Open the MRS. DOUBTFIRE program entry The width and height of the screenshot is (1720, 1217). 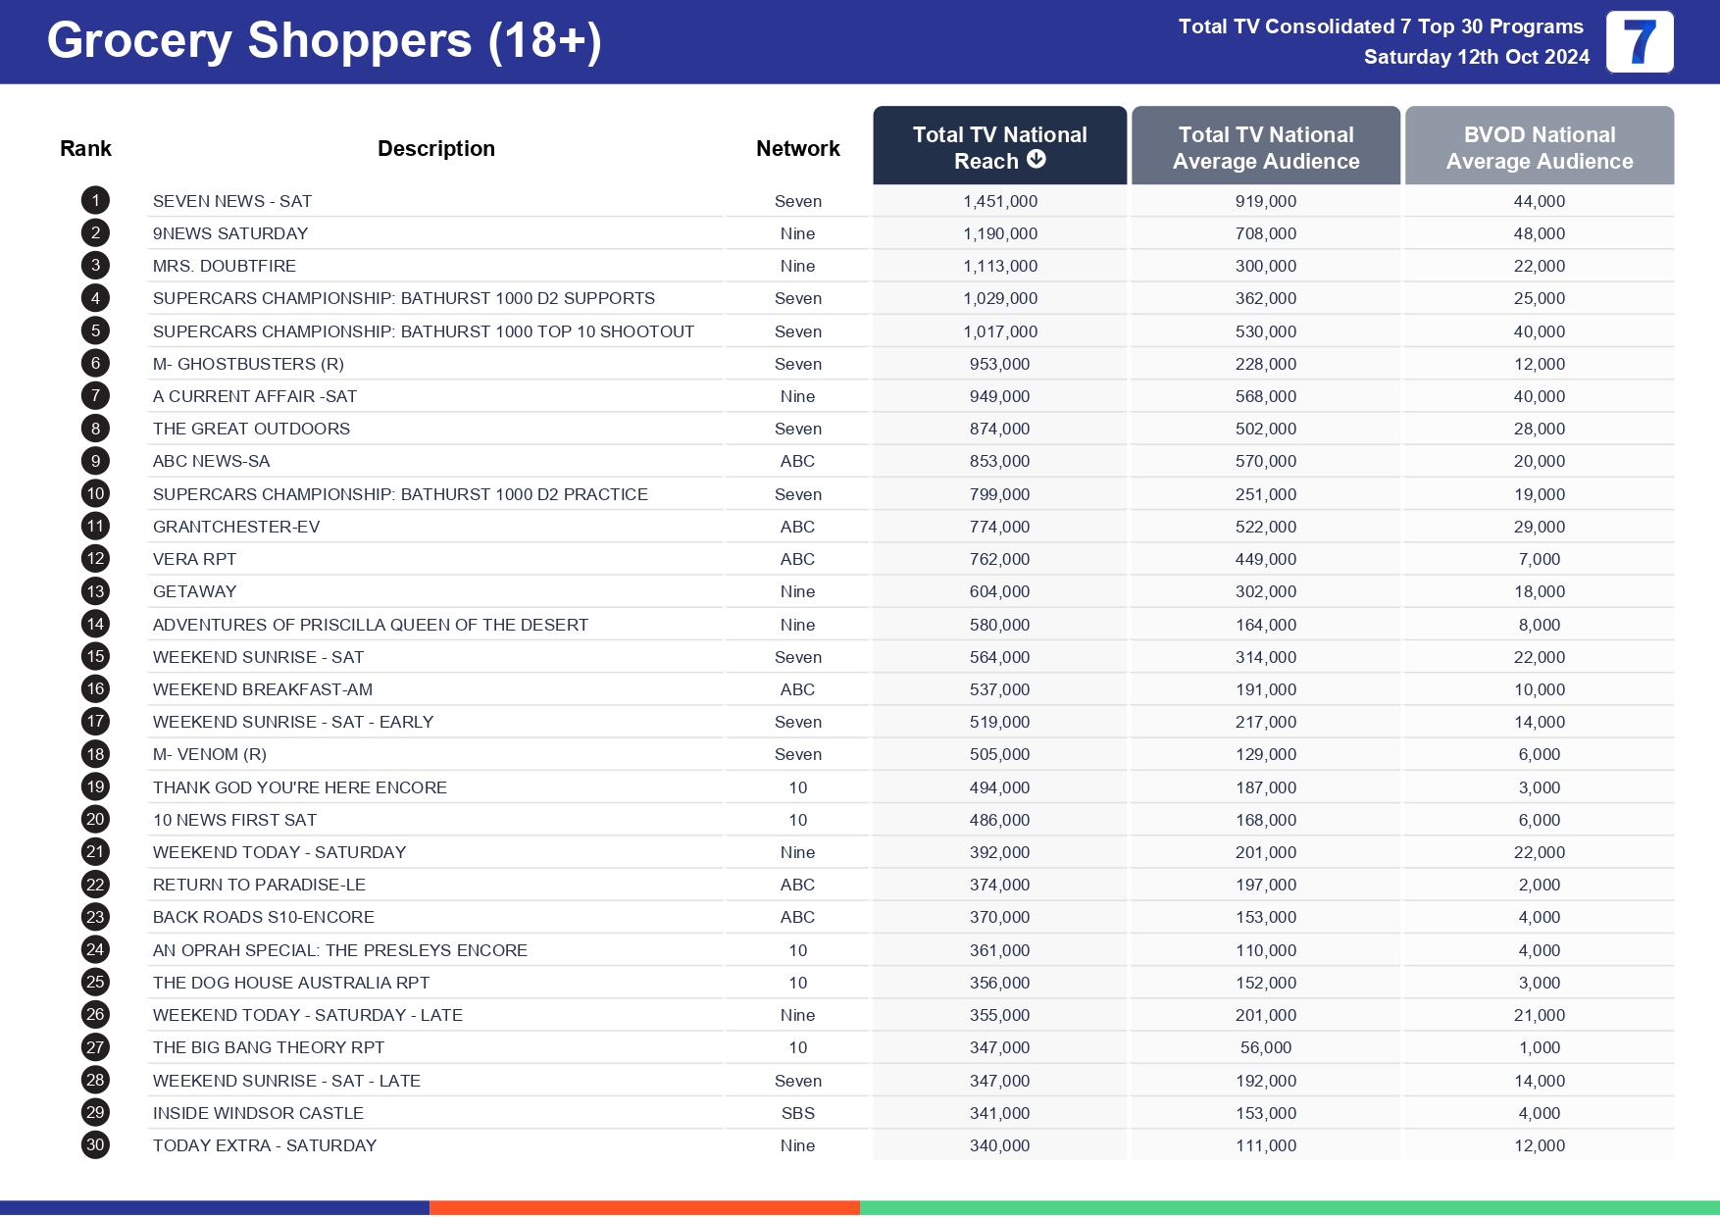225,267
